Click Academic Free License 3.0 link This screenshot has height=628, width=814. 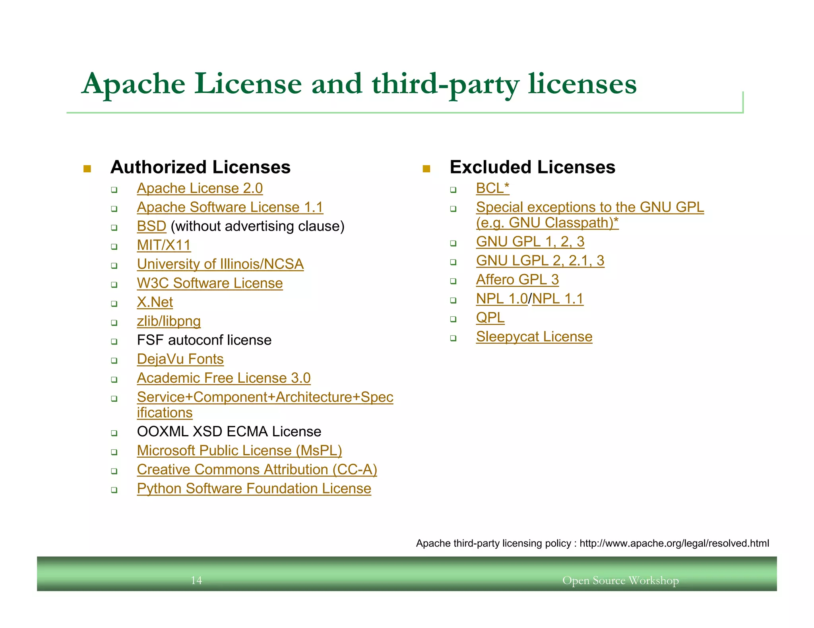223,378
